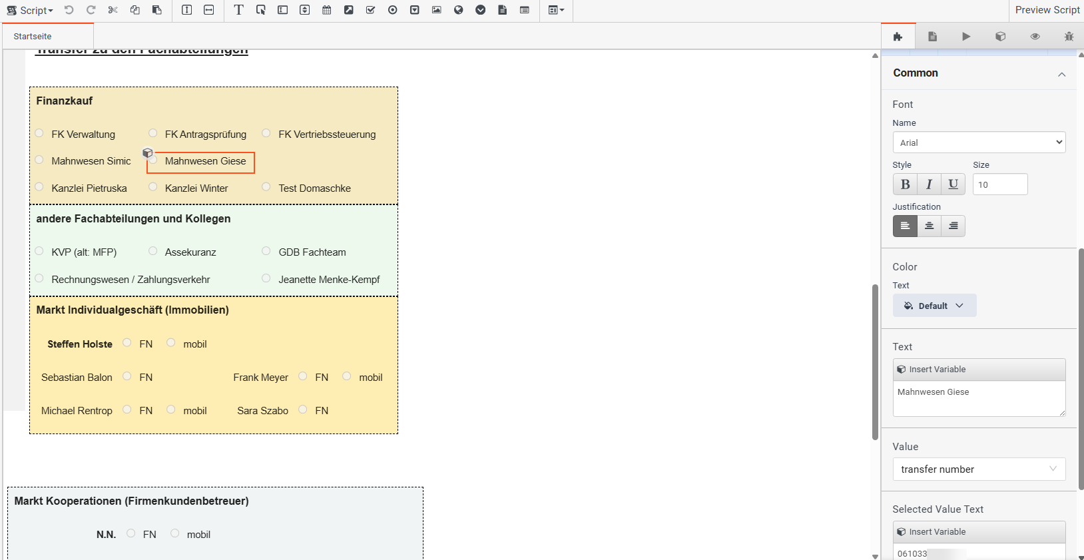The width and height of the screenshot is (1084, 560).
Task: Add a number stepper field element
Action: pos(305,10)
